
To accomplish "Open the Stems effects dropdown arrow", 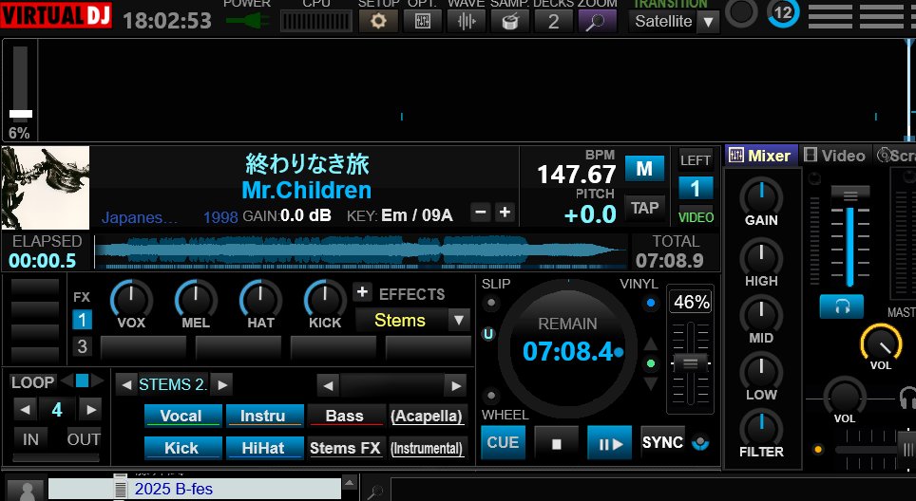I will click(x=459, y=320).
